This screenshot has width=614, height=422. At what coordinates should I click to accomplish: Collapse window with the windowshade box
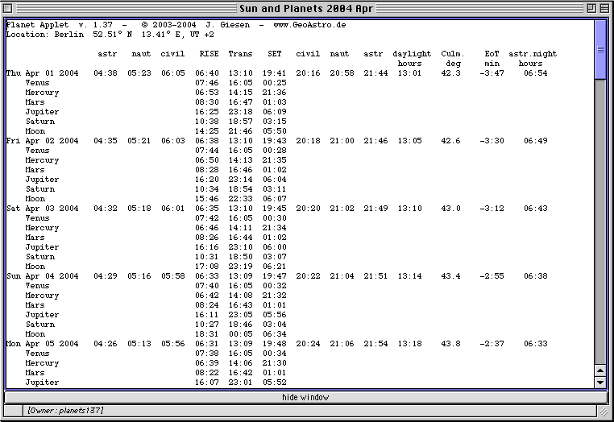coord(604,7)
